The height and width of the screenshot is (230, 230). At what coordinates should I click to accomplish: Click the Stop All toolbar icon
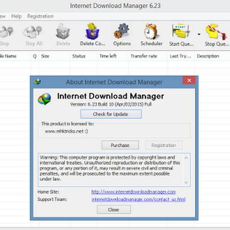[x=33, y=32]
